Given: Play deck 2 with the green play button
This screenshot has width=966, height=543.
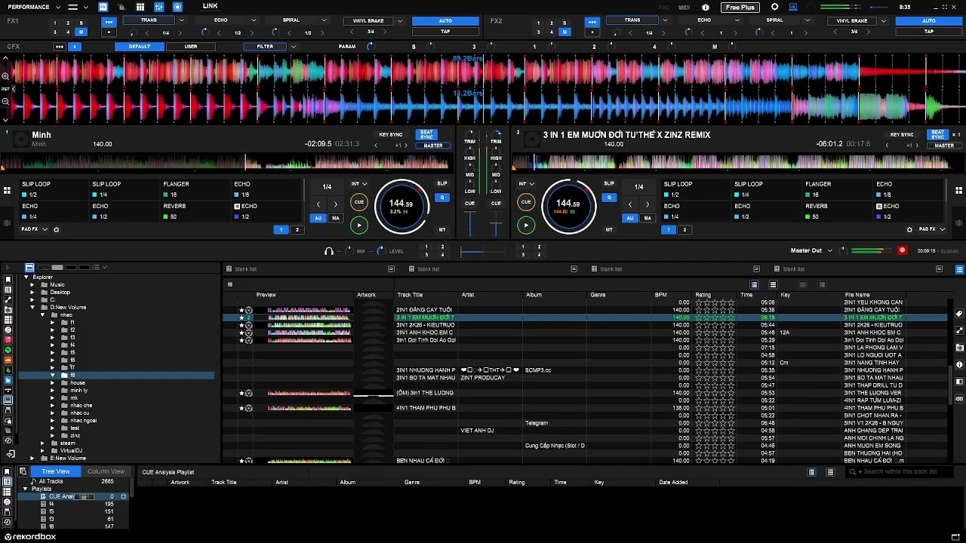Looking at the screenshot, I should [x=526, y=225].
